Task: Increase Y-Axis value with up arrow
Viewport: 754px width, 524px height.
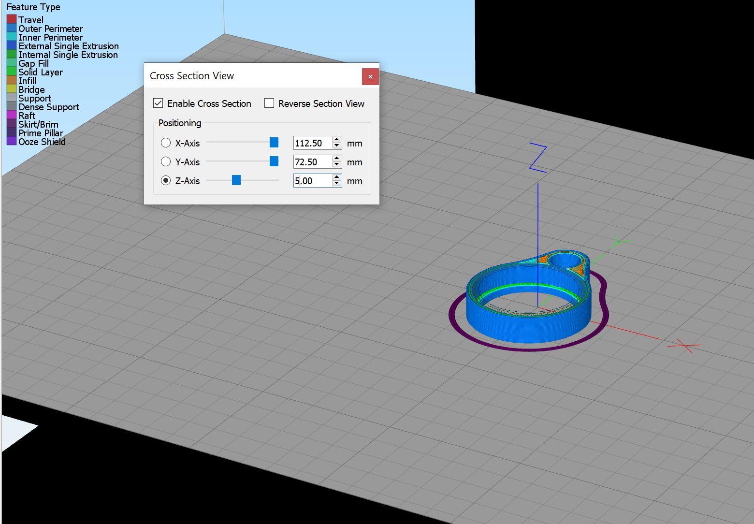Action: point(337,159)
